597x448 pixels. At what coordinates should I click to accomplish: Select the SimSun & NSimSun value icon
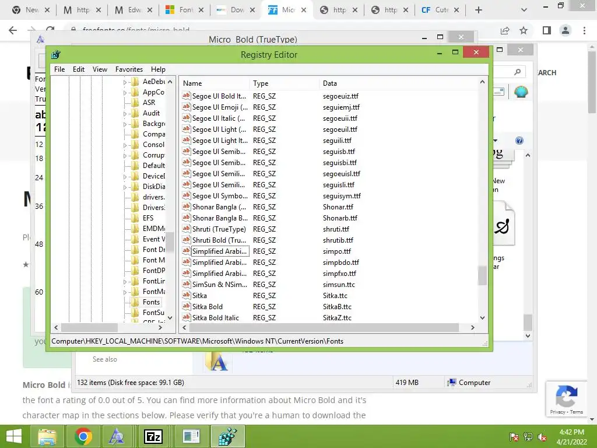(x=186, y=284)
